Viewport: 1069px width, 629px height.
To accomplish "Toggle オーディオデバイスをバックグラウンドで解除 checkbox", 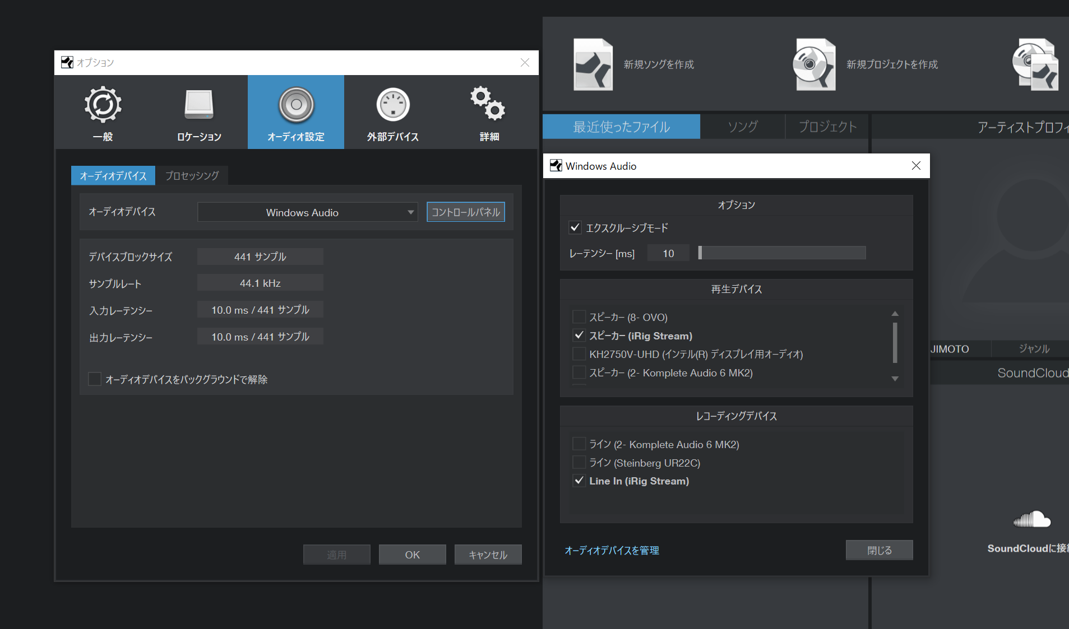I will 95,379.
